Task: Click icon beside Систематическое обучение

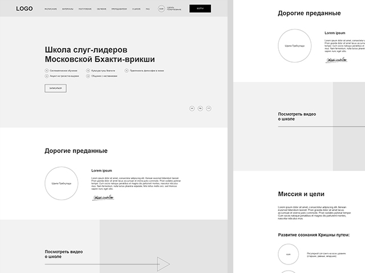Action: [x=47, y=71]
